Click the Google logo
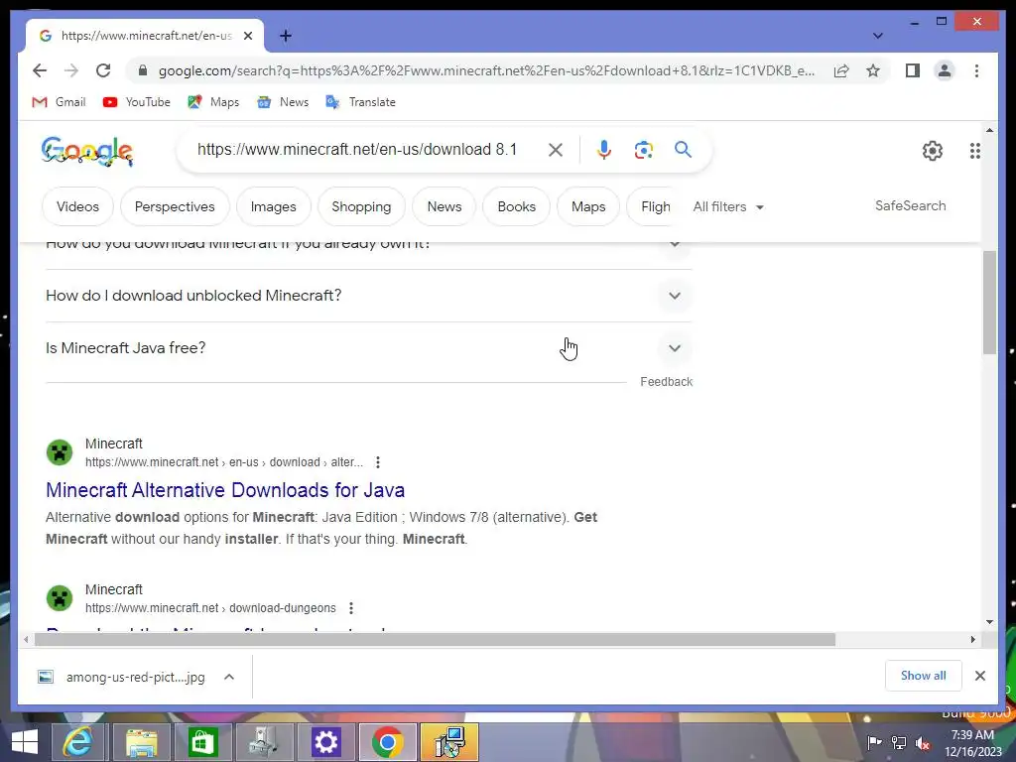This screenshot has width=1016, height=762. tap(87, 151)
